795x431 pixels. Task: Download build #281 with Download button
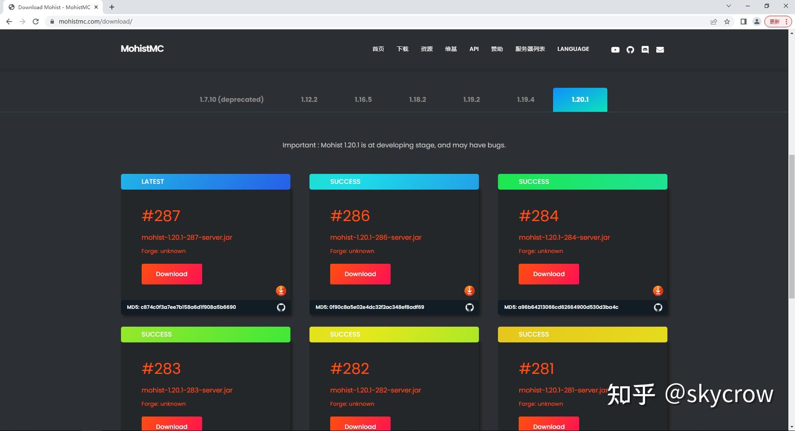[549, 424]
